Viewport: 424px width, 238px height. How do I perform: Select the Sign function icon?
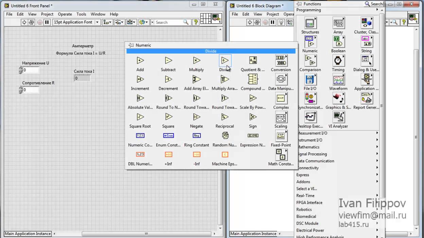[253, 117]
